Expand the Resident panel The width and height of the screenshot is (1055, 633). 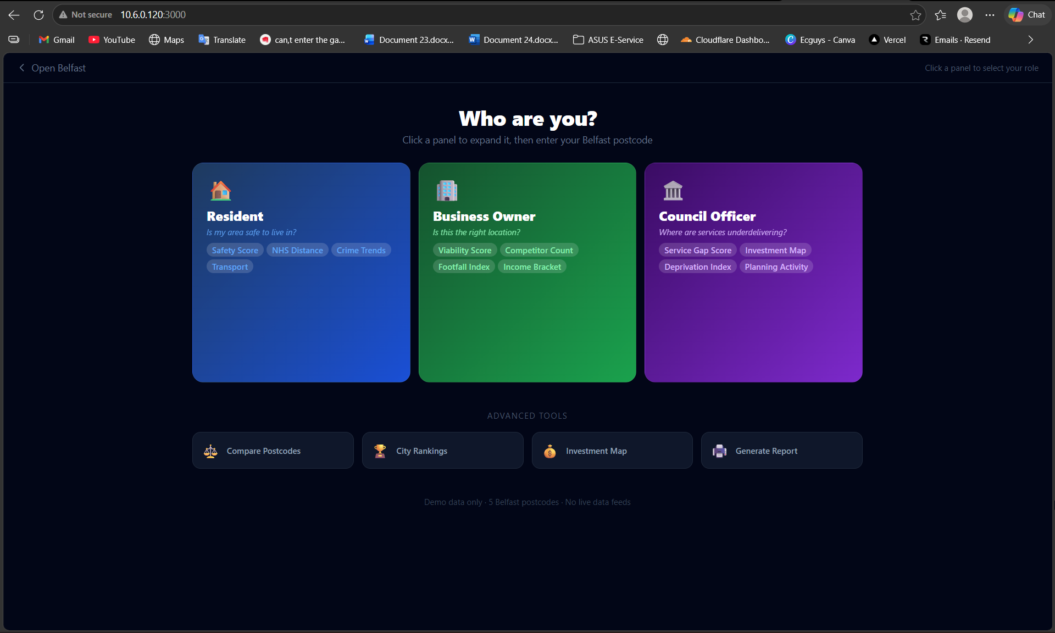point(301,324)
